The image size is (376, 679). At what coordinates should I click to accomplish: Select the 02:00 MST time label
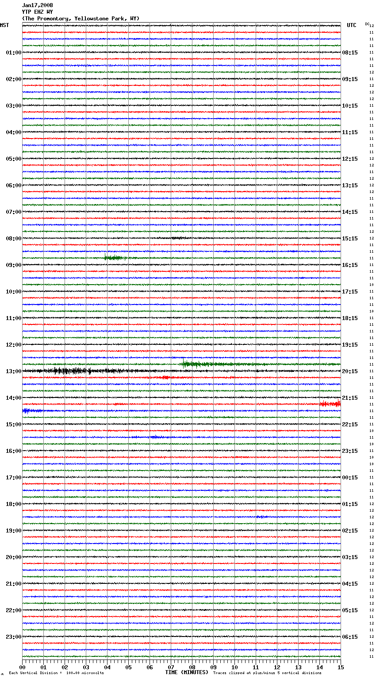(14, 79)
